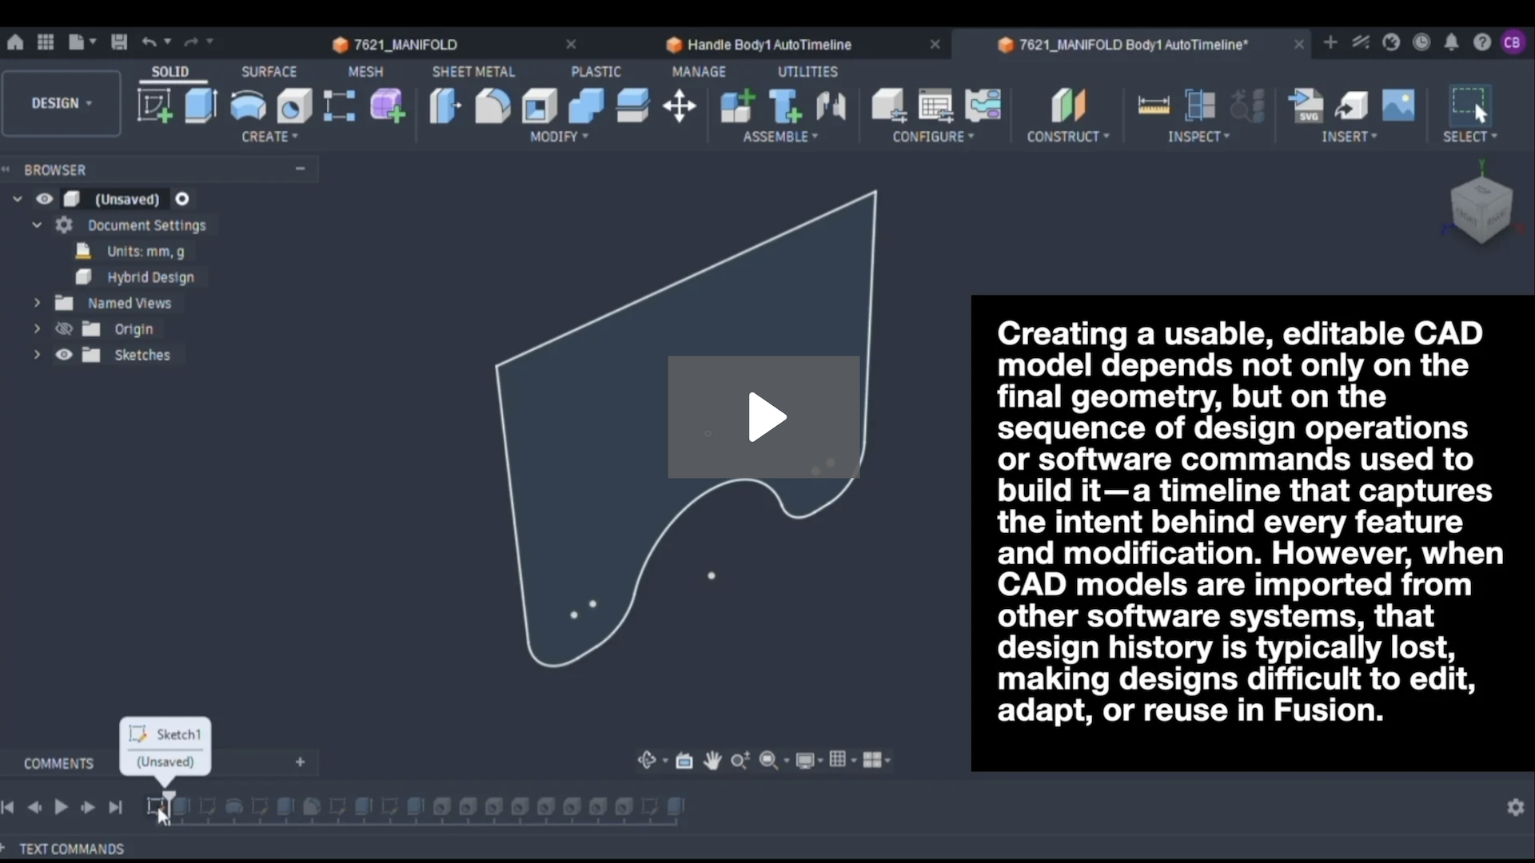Select the Move/Copy arrows tool
The image size is (1535, 863).
[x=680, y=105]
